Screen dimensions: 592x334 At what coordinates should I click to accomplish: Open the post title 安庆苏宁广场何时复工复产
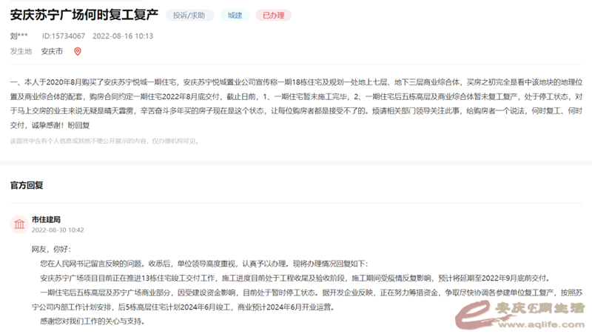coord(84,14)
